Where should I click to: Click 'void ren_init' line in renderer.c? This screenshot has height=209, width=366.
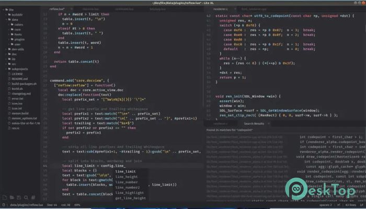pos(248,96)
